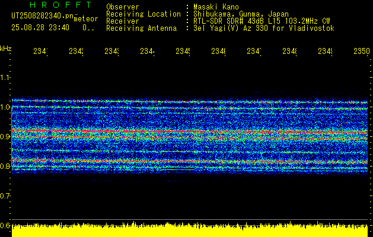Screen dimensions: 373x237
Task: Click the 1.1 frequency axis label
Action: (5, 78)
